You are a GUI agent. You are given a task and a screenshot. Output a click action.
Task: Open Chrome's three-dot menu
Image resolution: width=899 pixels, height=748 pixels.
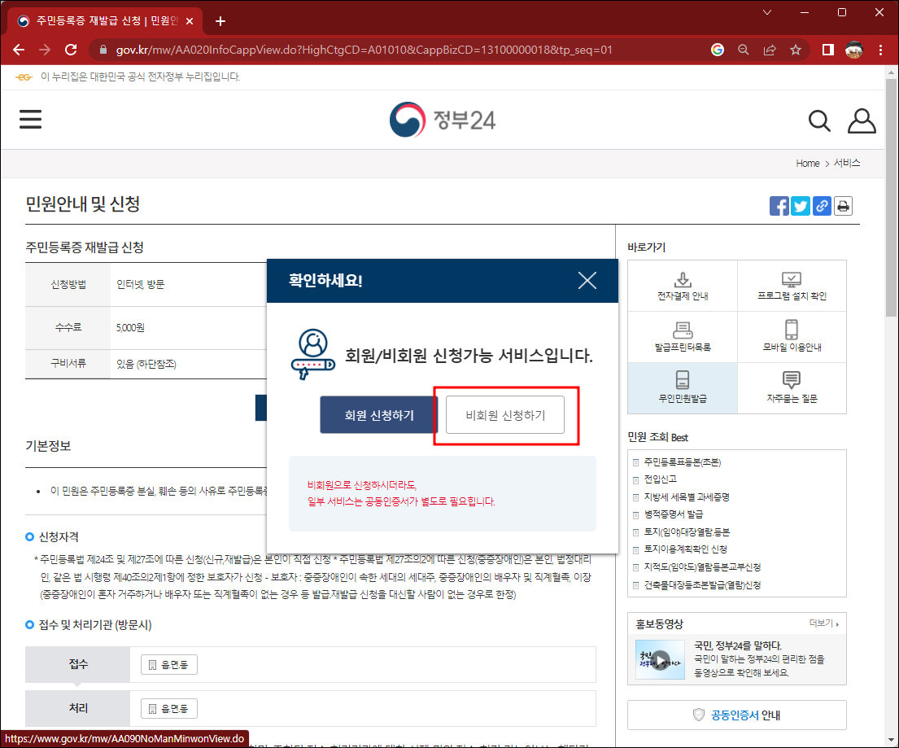tap(882, 49)
